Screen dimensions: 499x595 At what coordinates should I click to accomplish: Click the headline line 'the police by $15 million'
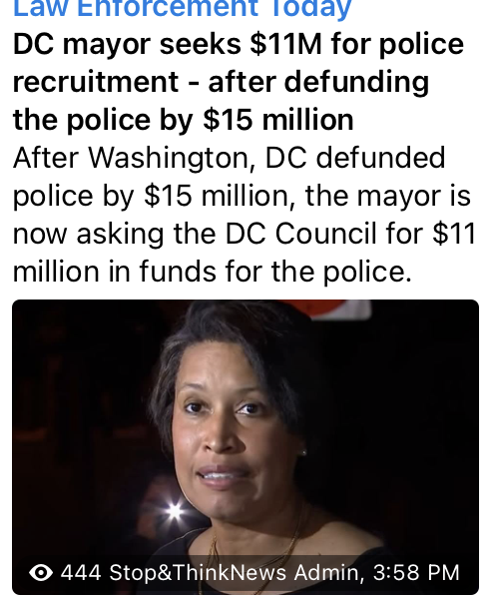(184, 120)
